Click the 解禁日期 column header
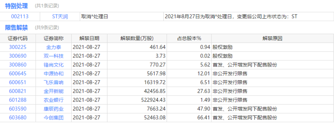Viewport: 334px width, 124px height. pos(89,38)
